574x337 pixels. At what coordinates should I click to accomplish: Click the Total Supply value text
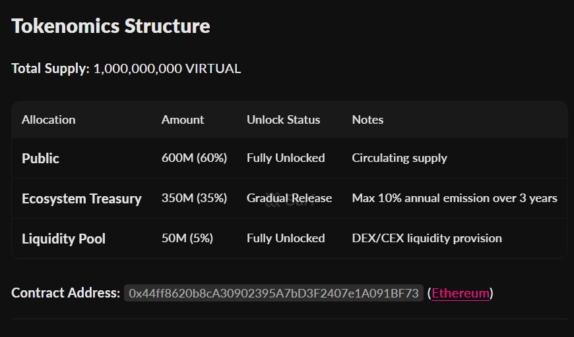coord(167,68)
